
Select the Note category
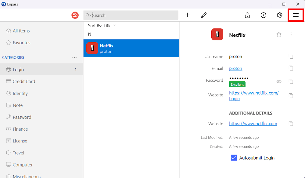coord(41,105)
